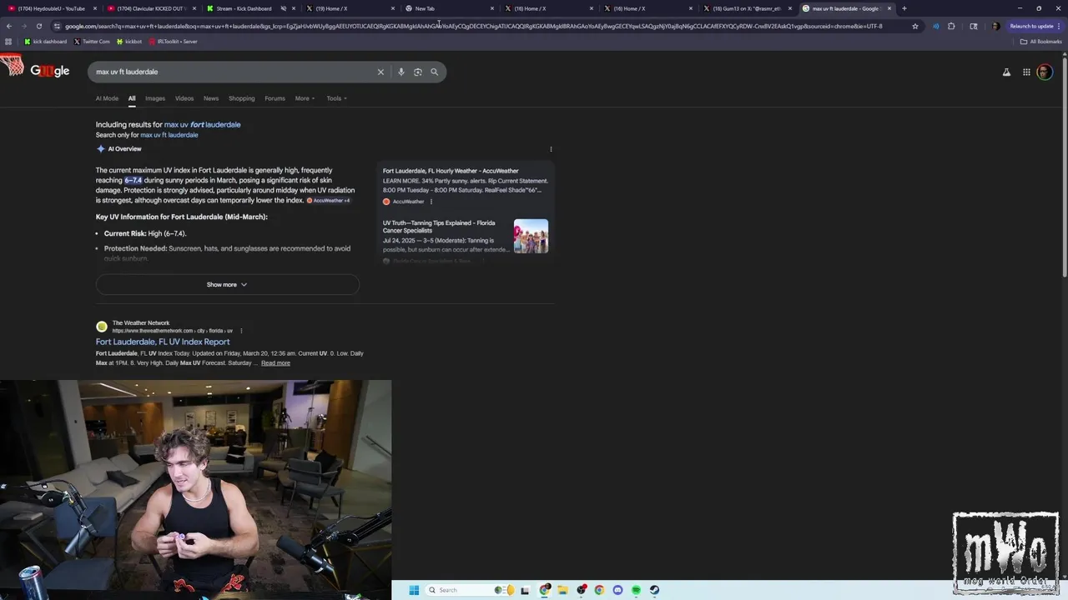Screen dimensions: 1068x600
Task: Open Spotify from the taskbar
Action: click(636, 590)
